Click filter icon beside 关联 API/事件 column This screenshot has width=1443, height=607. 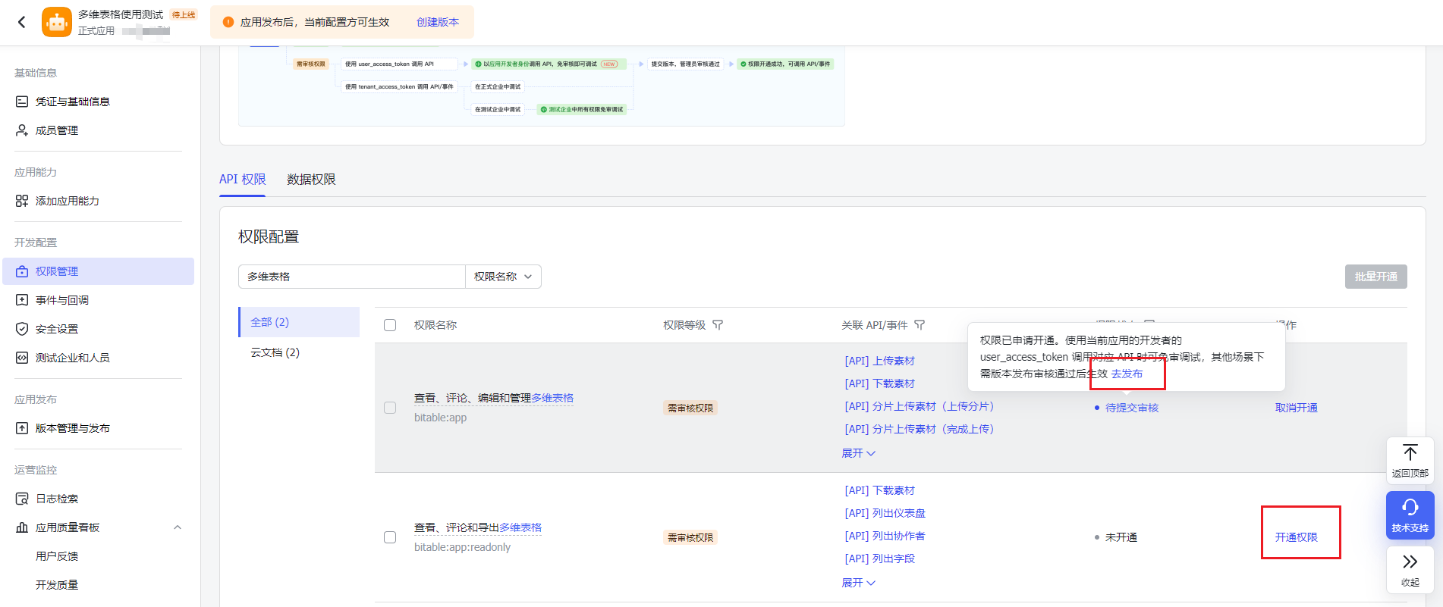pyautogui.click(x=920, y=325)
